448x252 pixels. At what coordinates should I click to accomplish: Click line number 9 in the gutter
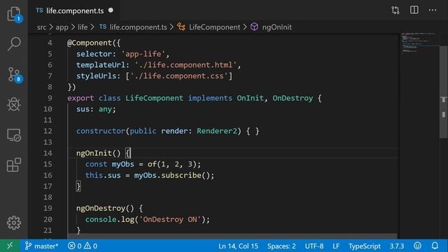(50, 98)
